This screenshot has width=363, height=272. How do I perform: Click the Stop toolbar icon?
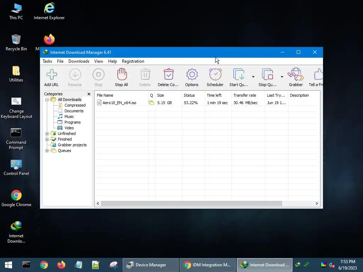pyautogui.click(x=99, y=74)
